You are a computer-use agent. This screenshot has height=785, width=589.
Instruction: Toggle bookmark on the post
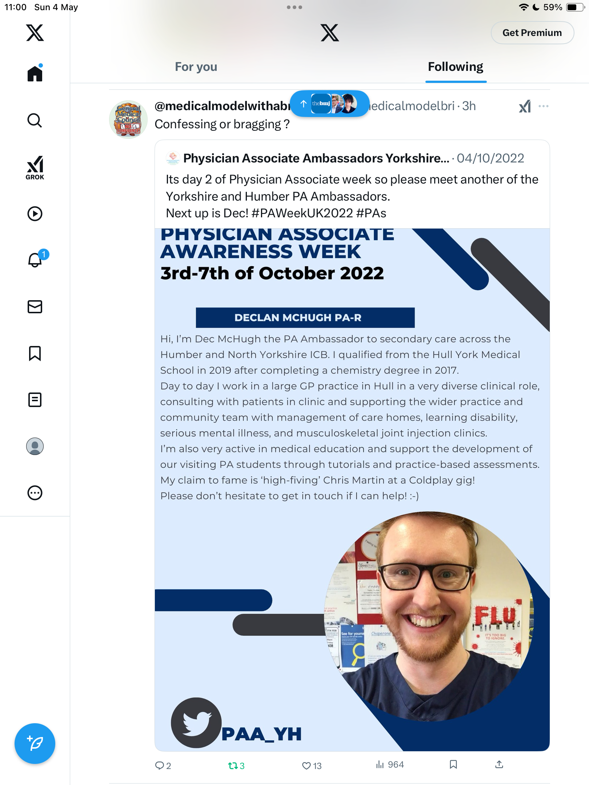point(453,765)
